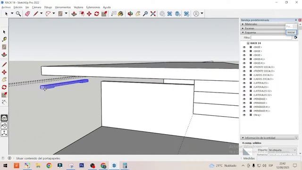Toggle eye of the first <BASE#1> row
Screen dimensions: 302x170
coord(244,59)
